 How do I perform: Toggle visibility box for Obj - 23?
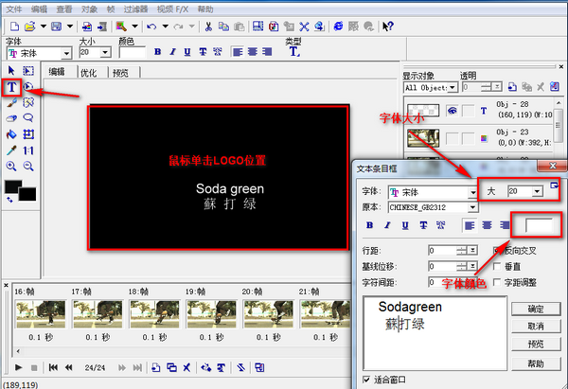(x=452, y=138)
